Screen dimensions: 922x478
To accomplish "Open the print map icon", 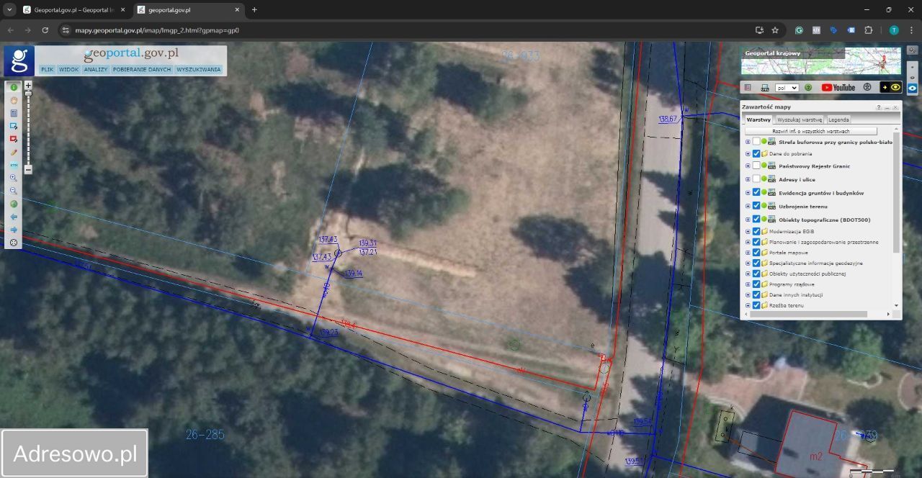I will pos(765,87).
